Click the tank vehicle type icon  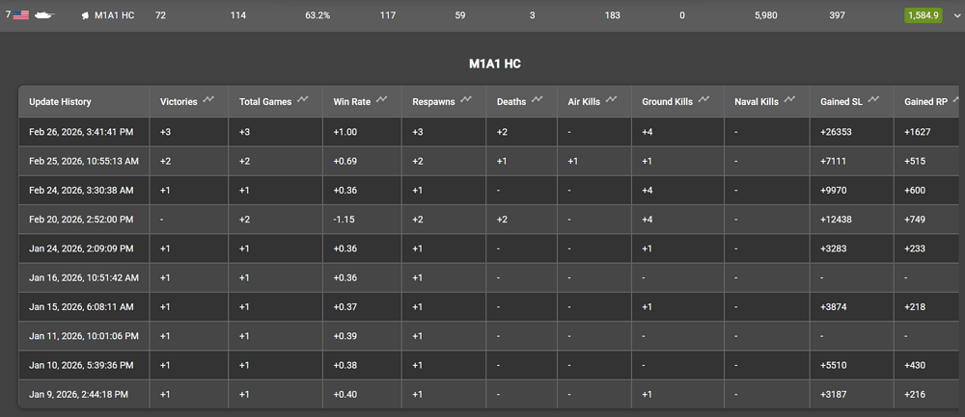[x=46, y=15]
